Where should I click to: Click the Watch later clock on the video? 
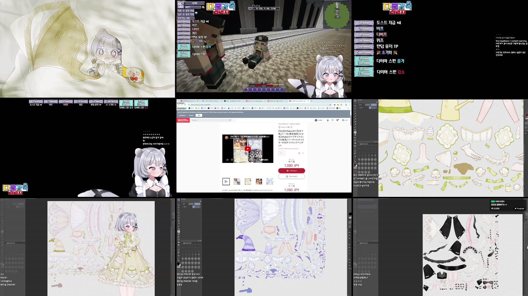[232, 160]
